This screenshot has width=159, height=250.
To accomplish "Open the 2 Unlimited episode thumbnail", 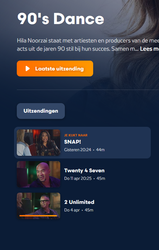I will coord(39,206).
